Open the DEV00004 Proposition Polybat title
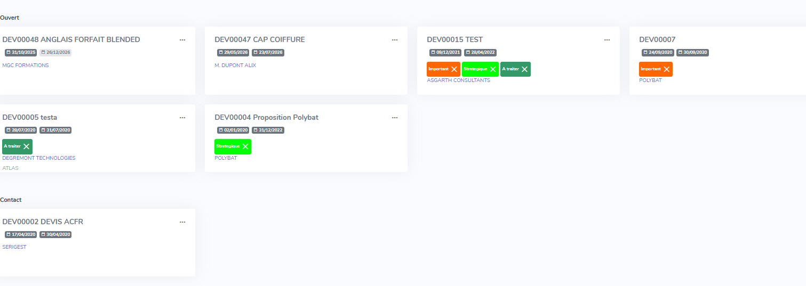 [x=266, y=118]
